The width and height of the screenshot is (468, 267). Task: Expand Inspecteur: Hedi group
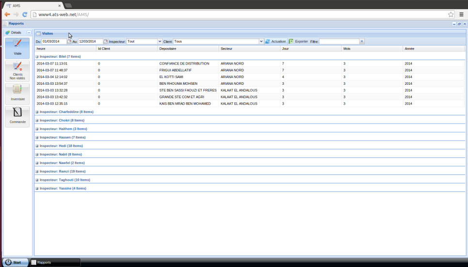(37, 146)
